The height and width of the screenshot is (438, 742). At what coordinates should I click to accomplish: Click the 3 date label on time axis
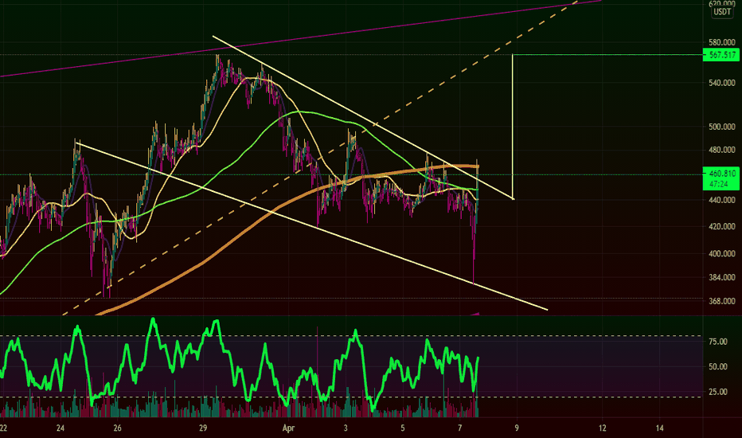(x=346, y=428)
